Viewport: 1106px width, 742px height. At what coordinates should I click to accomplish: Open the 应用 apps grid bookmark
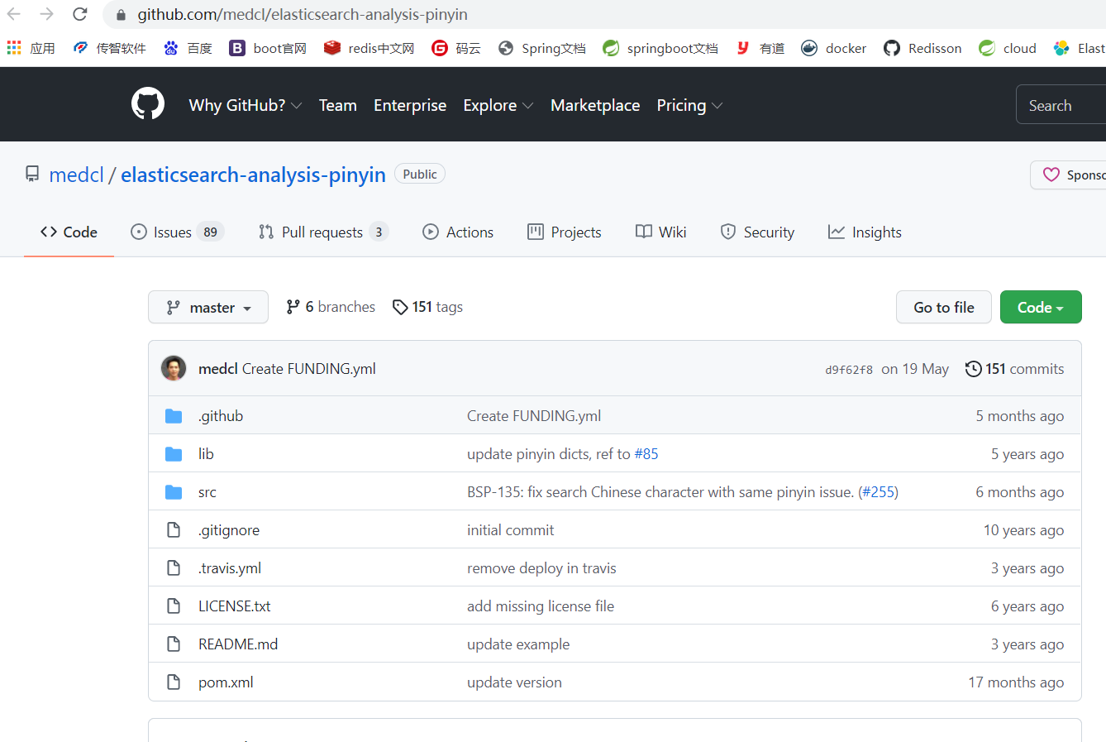[31, 48]
